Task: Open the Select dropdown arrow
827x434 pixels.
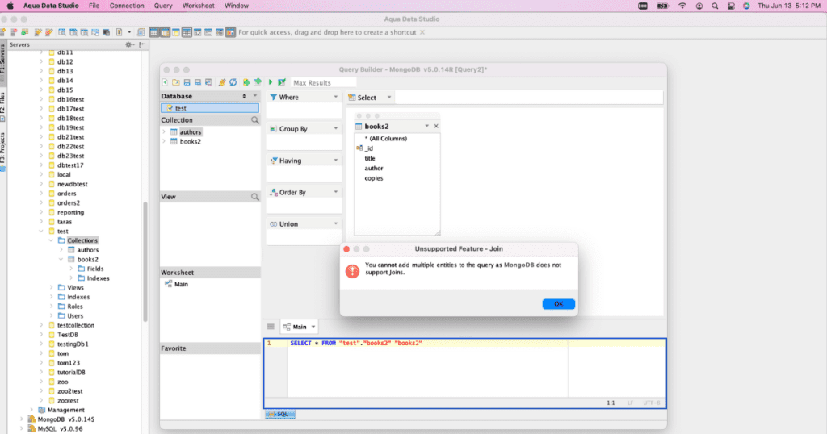Action: point(389,98)
